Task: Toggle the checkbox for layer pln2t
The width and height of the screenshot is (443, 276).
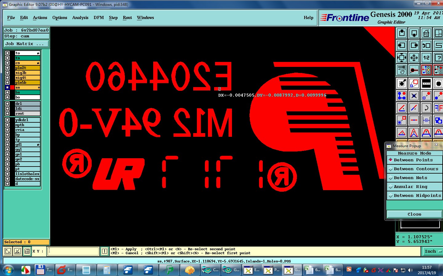Action: 7,68
